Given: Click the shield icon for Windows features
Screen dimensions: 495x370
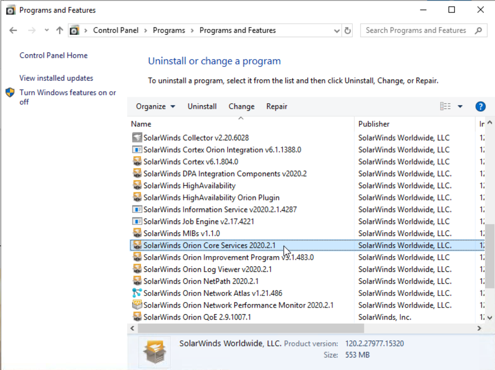Looking at the screenshot, I should (x=10, y=93).
